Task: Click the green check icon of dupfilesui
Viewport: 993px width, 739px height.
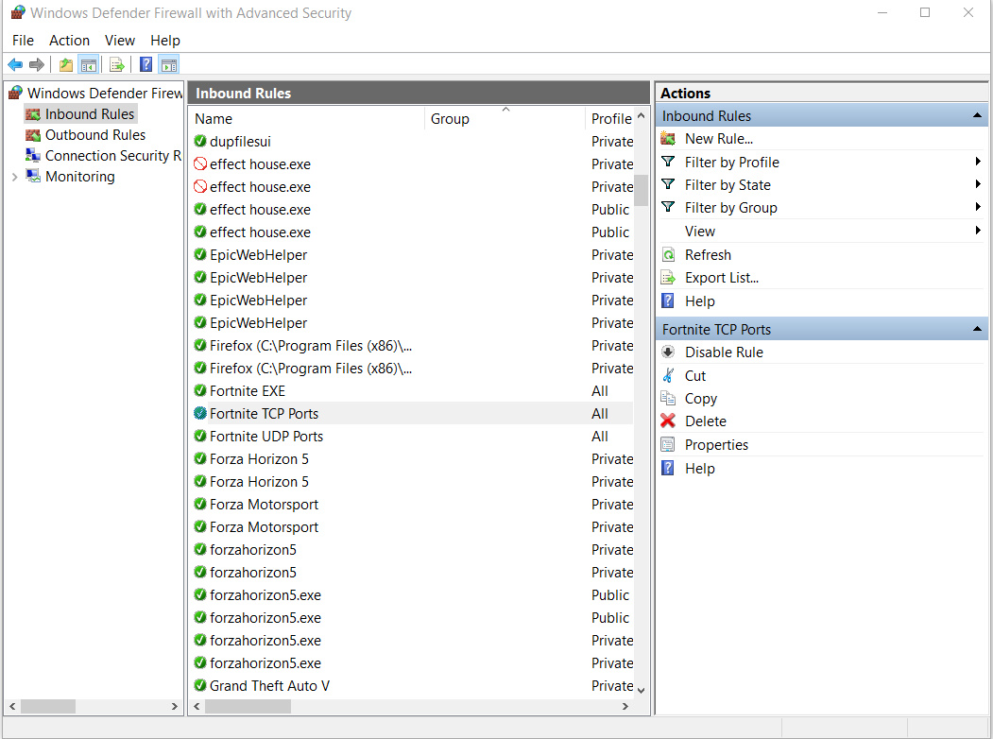Action: tap(200, 141)
